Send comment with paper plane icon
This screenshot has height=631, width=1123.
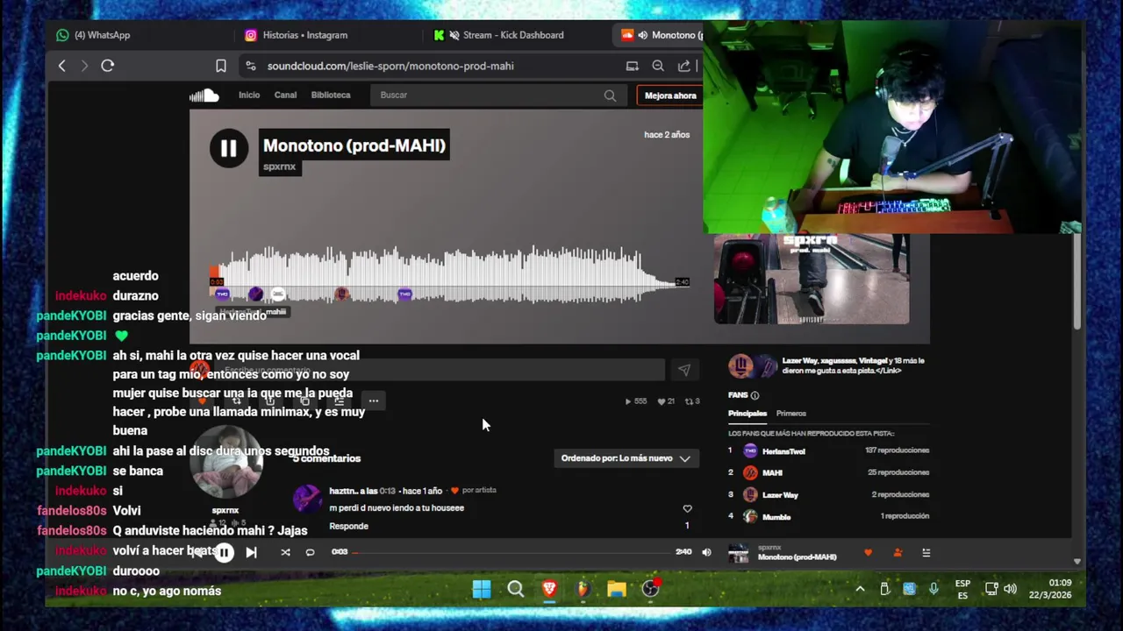coord(684,371)
